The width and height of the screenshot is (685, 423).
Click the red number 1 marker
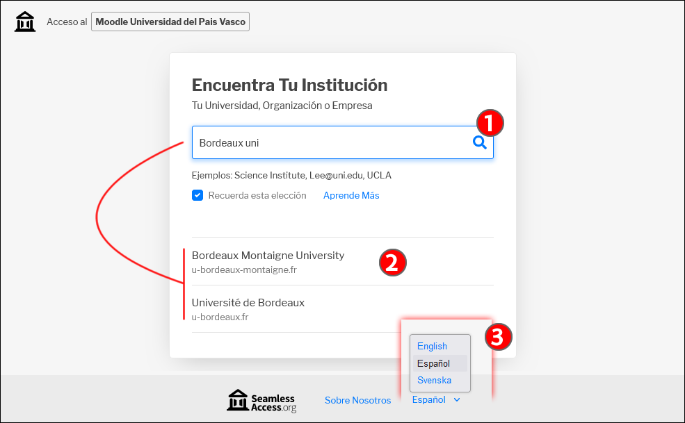pyautogui.click(x=490, y=124)
